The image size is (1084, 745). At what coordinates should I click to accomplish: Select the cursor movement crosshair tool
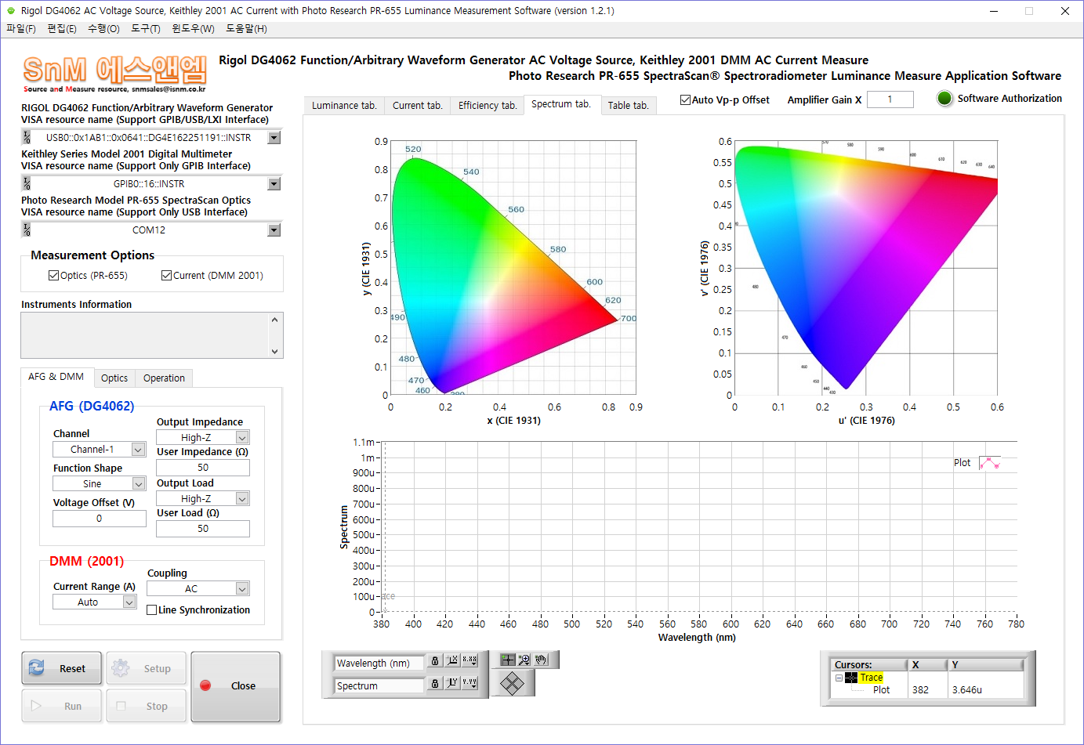(x=508, y=660)
